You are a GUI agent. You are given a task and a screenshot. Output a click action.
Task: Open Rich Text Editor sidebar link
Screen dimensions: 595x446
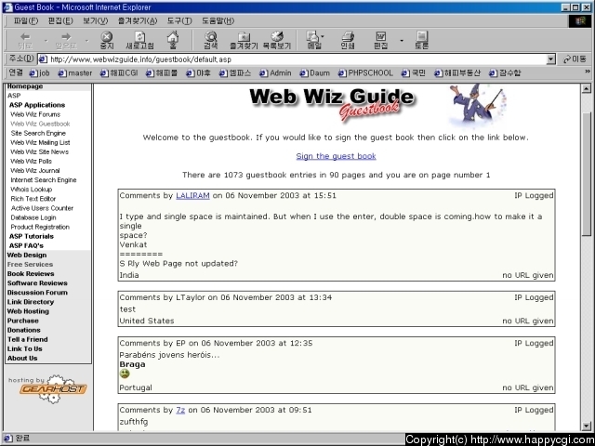tap(33, 199)
